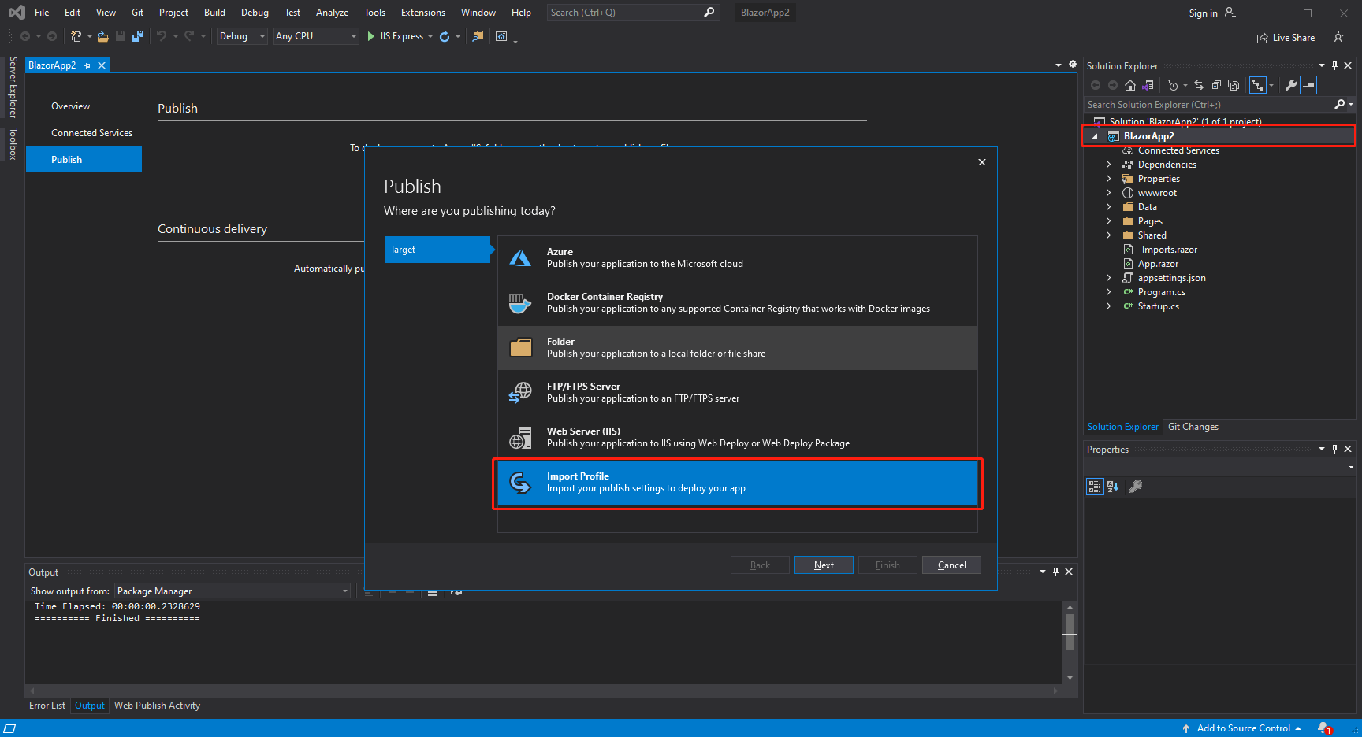Clear the Output window contents
Image resolution: width=1362 pixels, height=737 pixels.
point(433,593)
